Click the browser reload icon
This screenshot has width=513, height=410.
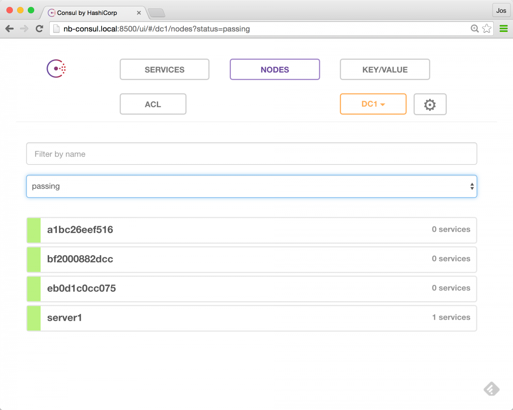point(39,29)
